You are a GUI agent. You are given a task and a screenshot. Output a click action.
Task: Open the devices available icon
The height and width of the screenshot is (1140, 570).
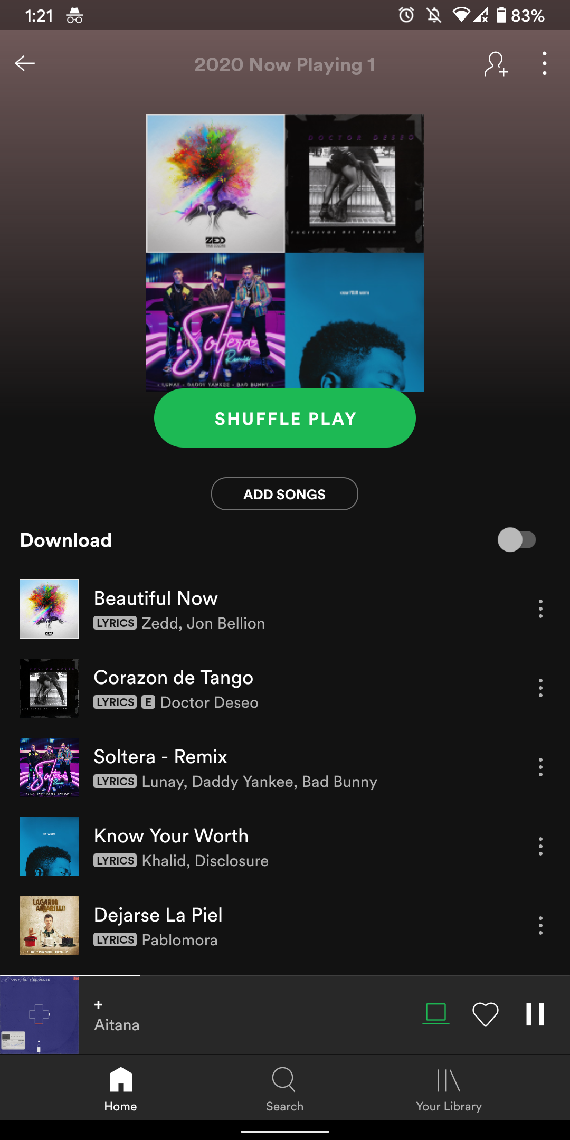pyautogui.click(x=436, y=1014)
